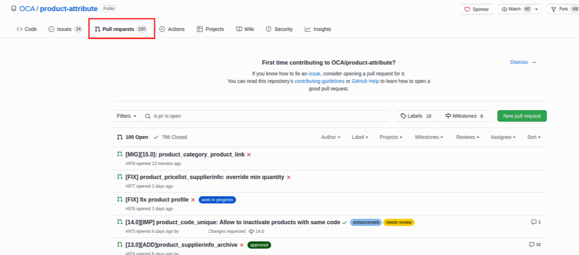Click the failed status X on MIG 15.0 PR

tap(249, 154)
